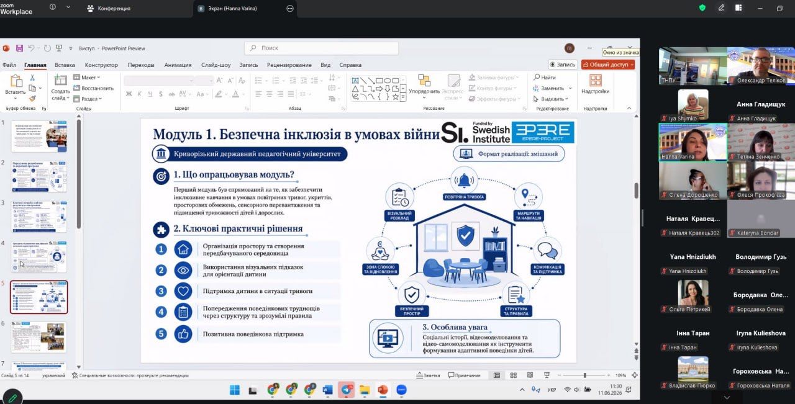Click the Format Painter brush icon
The height and width of the screenshot is (404, 795).
coord(32,98)
